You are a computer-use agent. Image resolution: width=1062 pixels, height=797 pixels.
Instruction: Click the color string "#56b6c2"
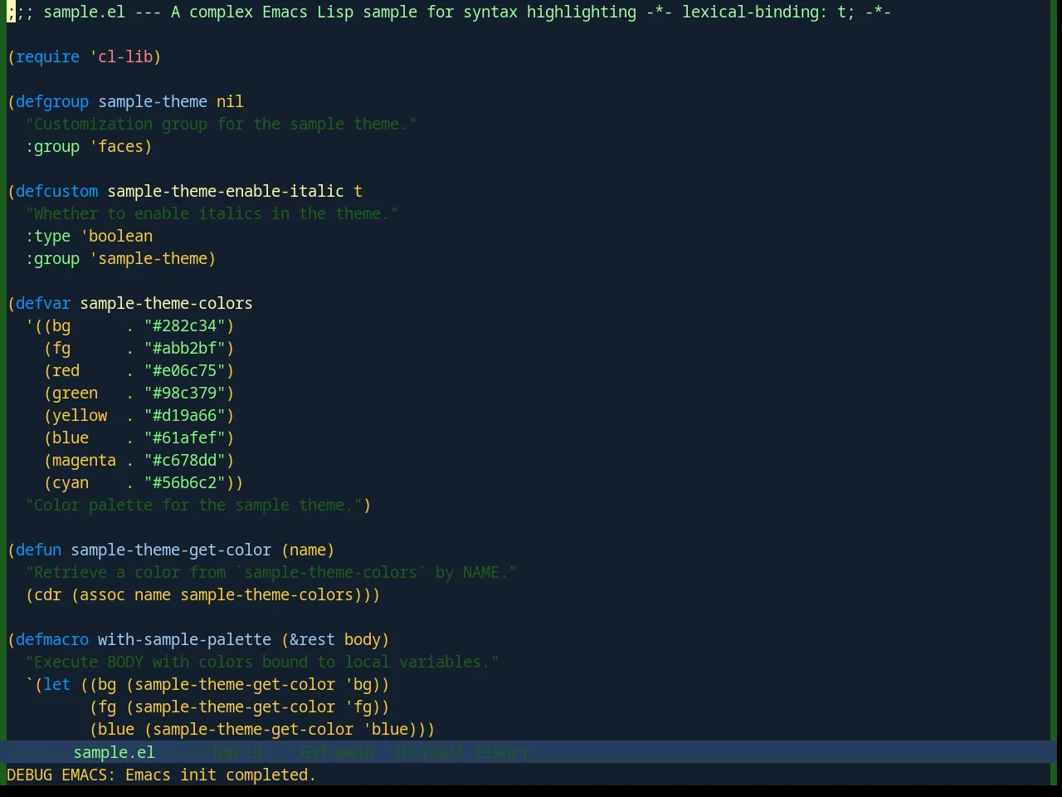coord(185,482)
